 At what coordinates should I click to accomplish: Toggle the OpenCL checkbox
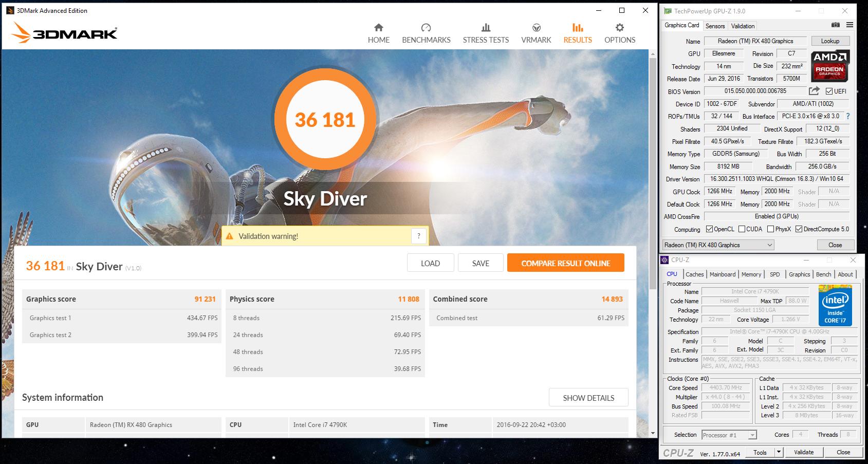pos(710,229)
